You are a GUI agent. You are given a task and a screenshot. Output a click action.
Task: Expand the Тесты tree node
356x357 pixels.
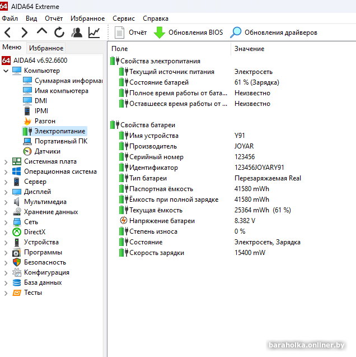click(x=6, y=293)
